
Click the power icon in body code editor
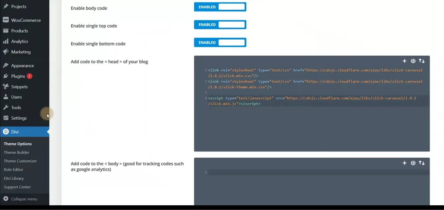pyautogui.click(x=413, y=163)
